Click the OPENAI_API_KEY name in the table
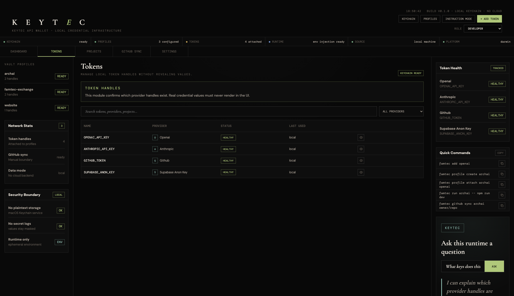This screenshot has height=296, width=514. click(96, 137)
